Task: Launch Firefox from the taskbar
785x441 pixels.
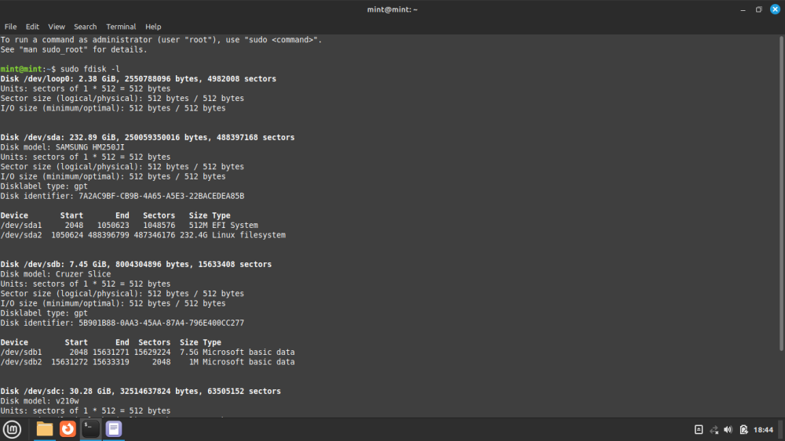Action: tap(68, 429)
